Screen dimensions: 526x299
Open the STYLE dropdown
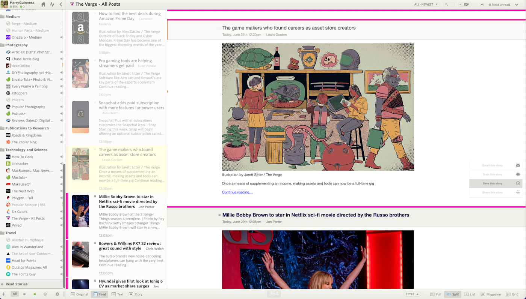point(412,294)
